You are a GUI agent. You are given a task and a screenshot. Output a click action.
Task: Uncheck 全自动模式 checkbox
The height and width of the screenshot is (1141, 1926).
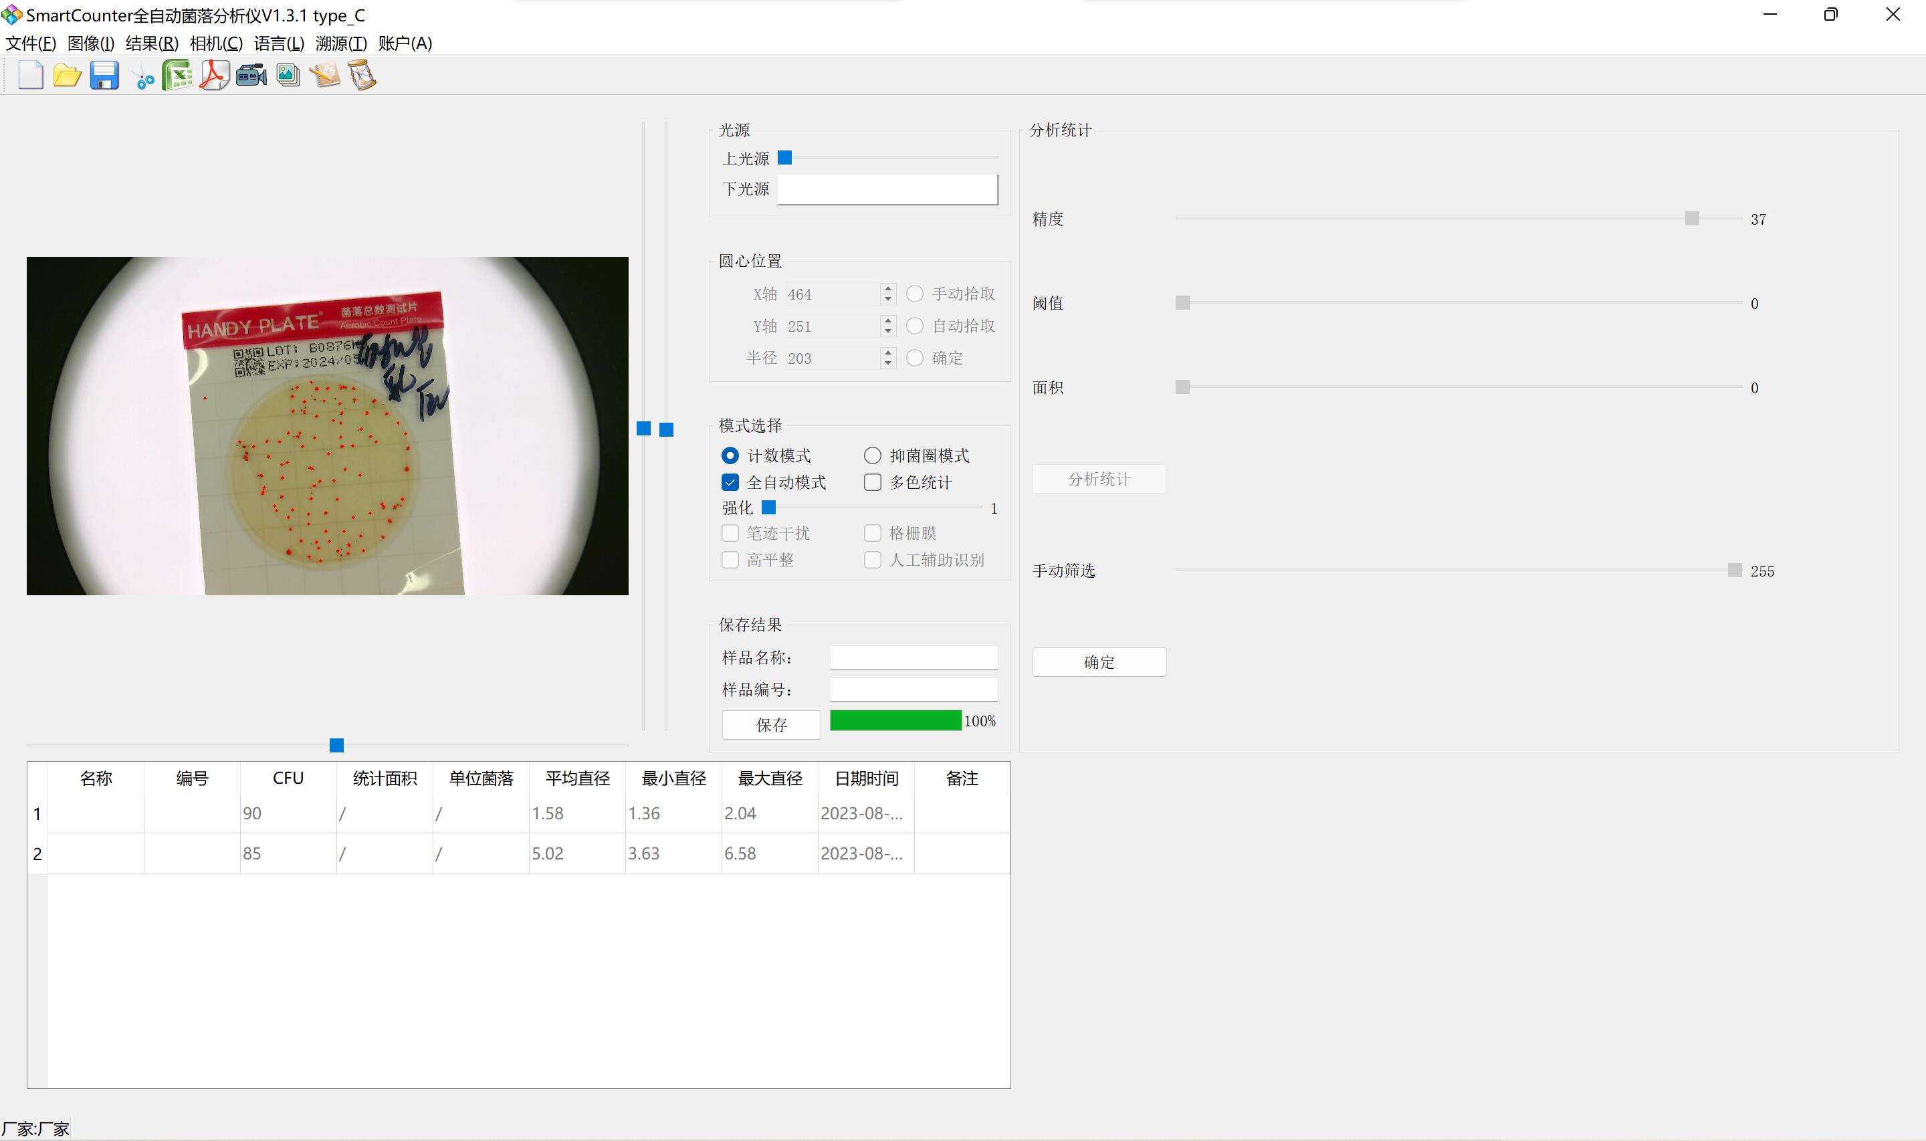coord(730,482)
